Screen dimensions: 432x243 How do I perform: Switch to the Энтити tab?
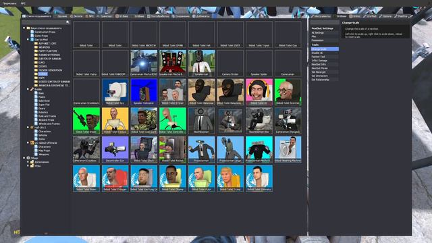coord(76,16)
